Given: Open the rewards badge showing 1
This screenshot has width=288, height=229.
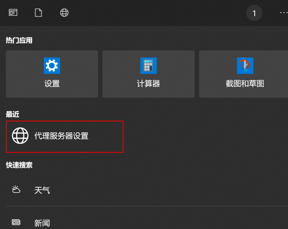Looking at the screenshot, I should click(x=254, y=13).
